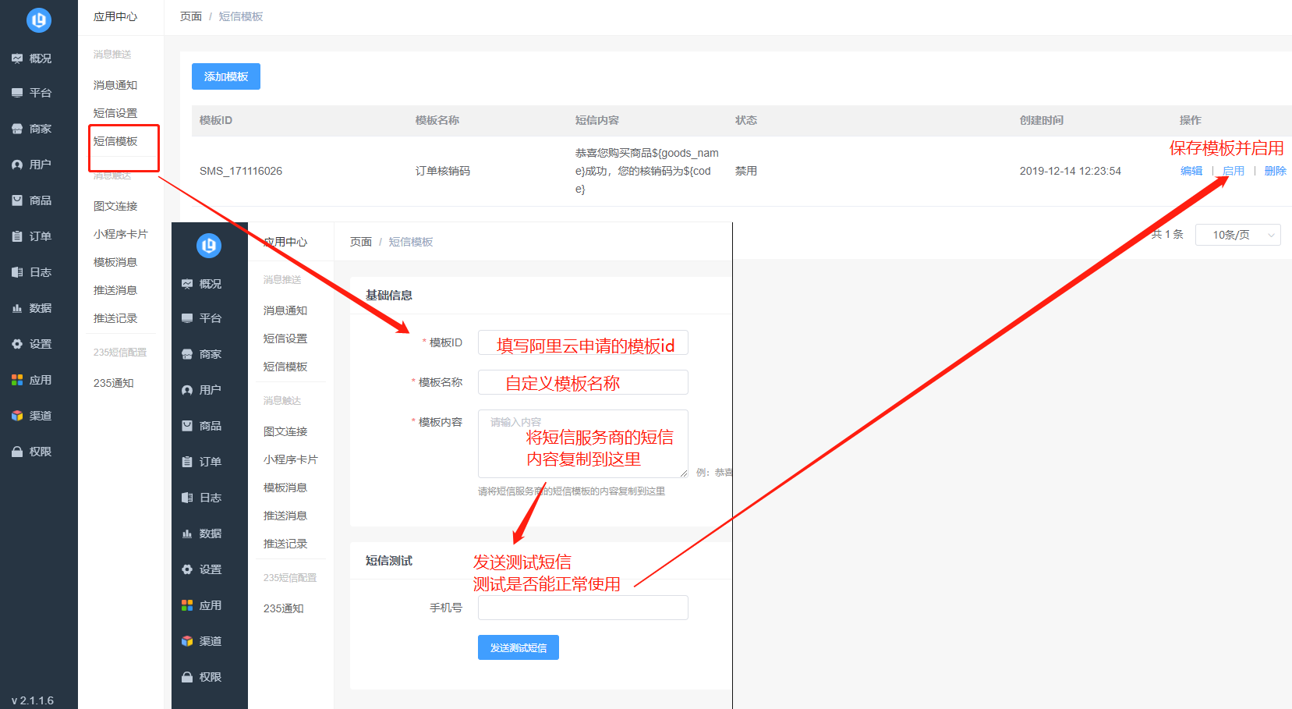Open 模板消息 in the outer page submenu

(115, 262)
